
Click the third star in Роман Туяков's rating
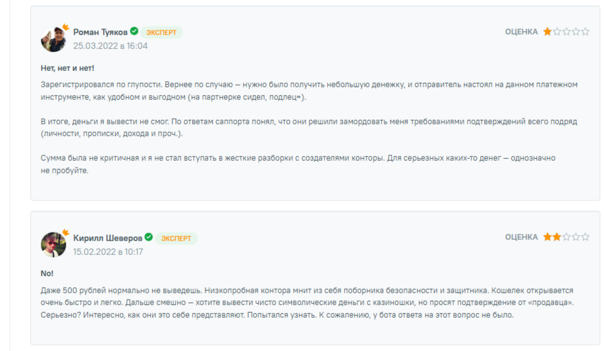coord(566,31)
